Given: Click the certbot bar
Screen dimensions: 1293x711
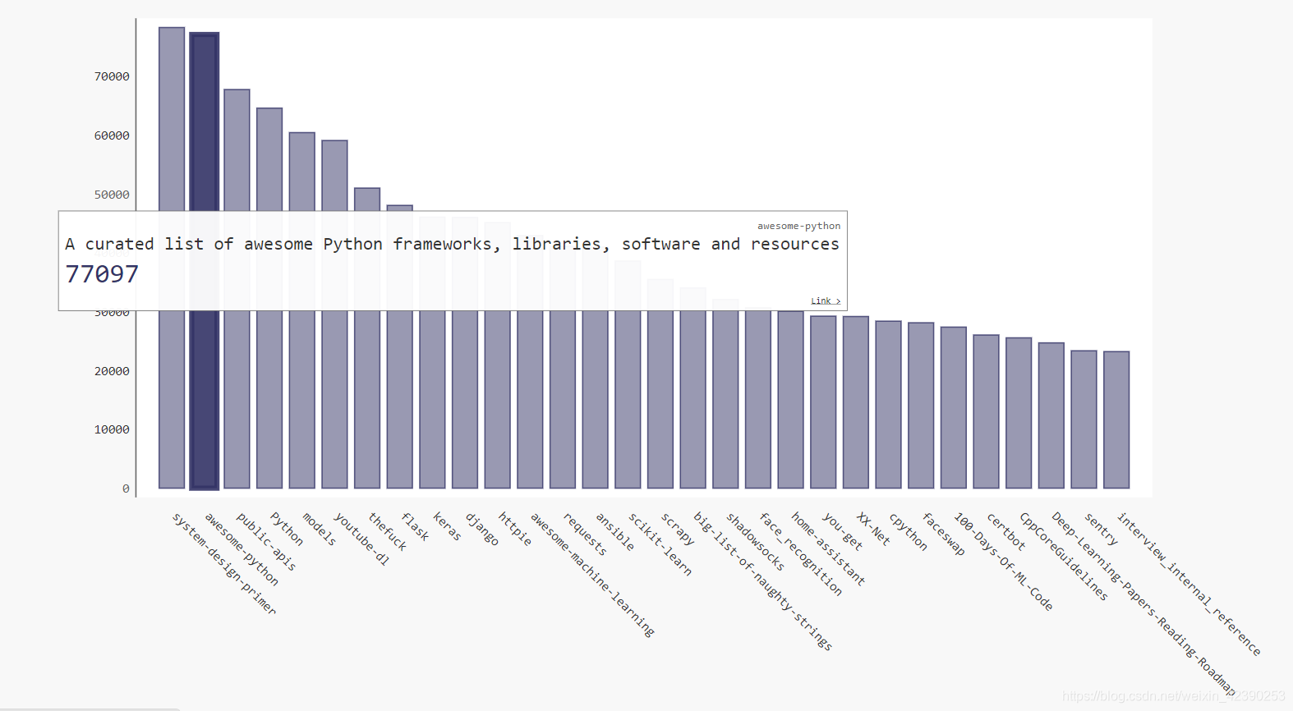Looking at the screenshot, I should (986, 411).
